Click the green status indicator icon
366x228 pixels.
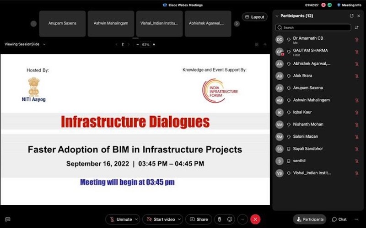click(329, 5)
